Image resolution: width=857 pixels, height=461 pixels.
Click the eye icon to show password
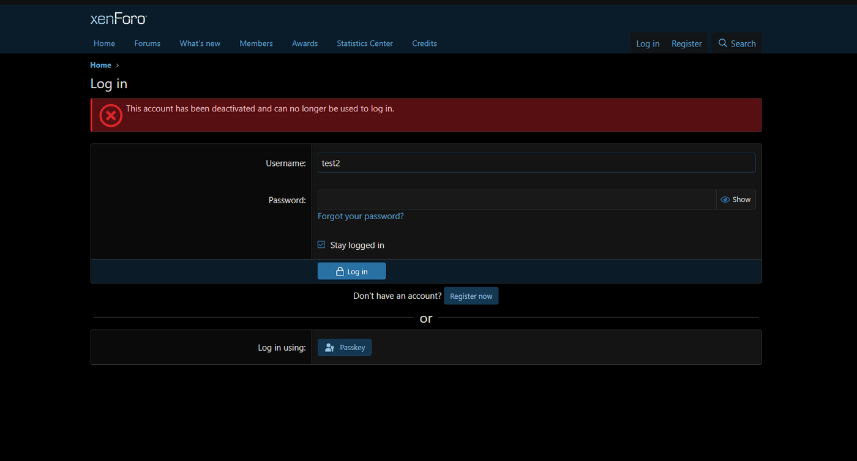[725, 200]
